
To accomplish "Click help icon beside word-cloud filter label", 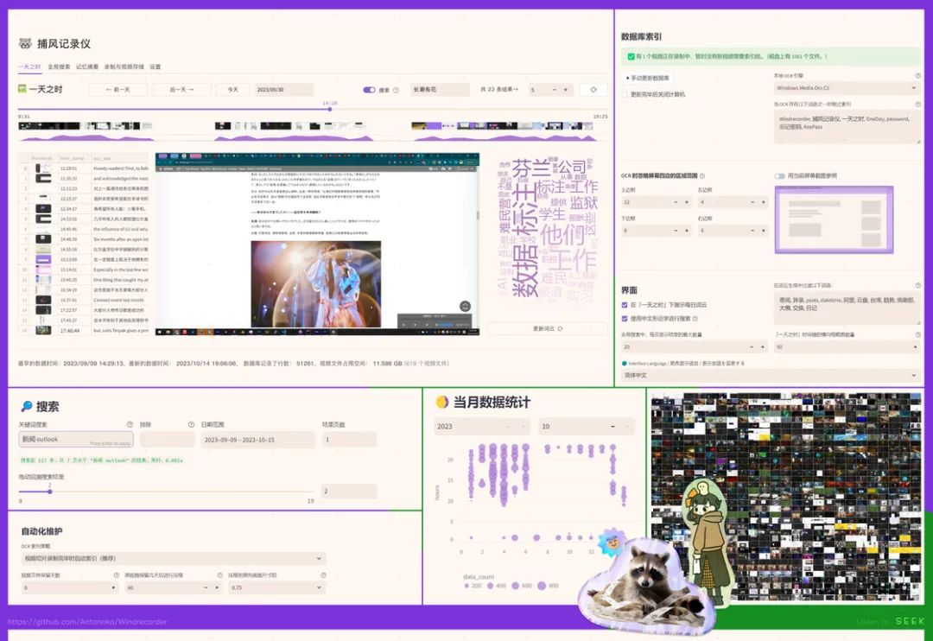I will point(917,286).
